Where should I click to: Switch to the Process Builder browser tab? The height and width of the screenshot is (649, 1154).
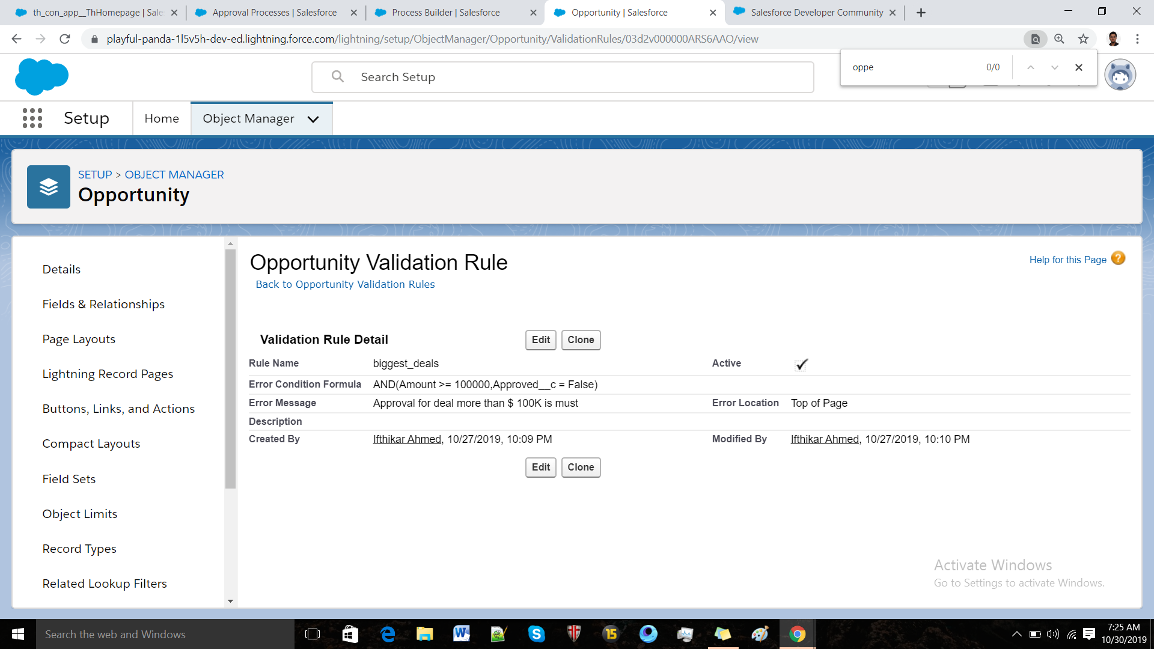(445, 13)
